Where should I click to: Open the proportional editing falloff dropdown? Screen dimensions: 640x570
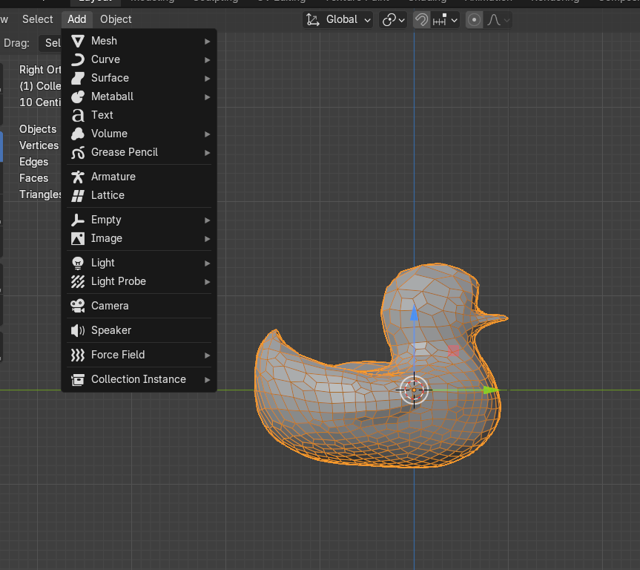click(x=498, y=19)
